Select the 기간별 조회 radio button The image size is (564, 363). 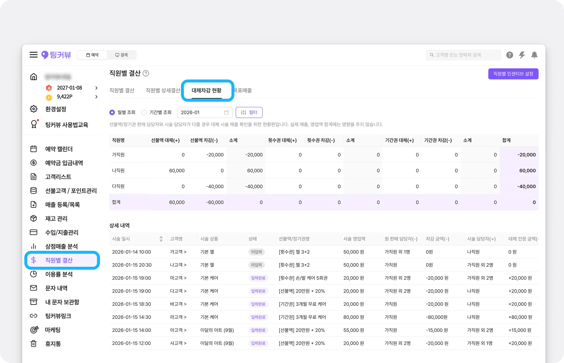(x=144, y=112)
